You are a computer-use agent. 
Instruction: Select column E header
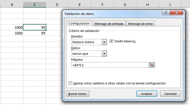click(x=80, y=5)
